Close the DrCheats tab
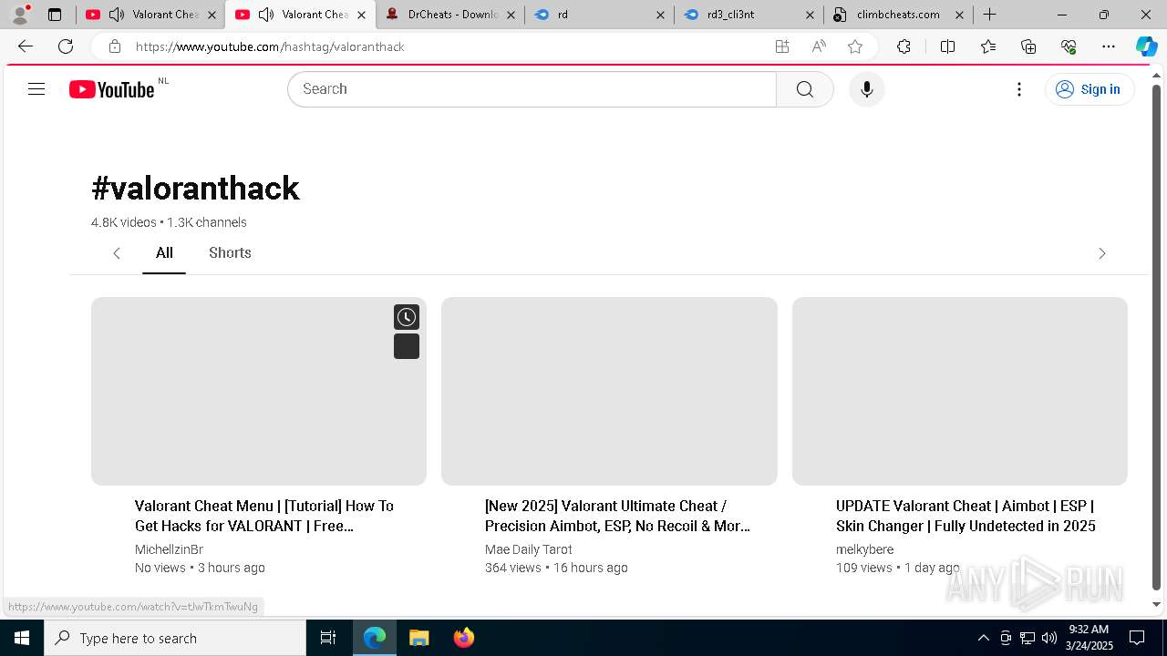The height and width of the screenshot is (656, 1167). tap(511, 15)
